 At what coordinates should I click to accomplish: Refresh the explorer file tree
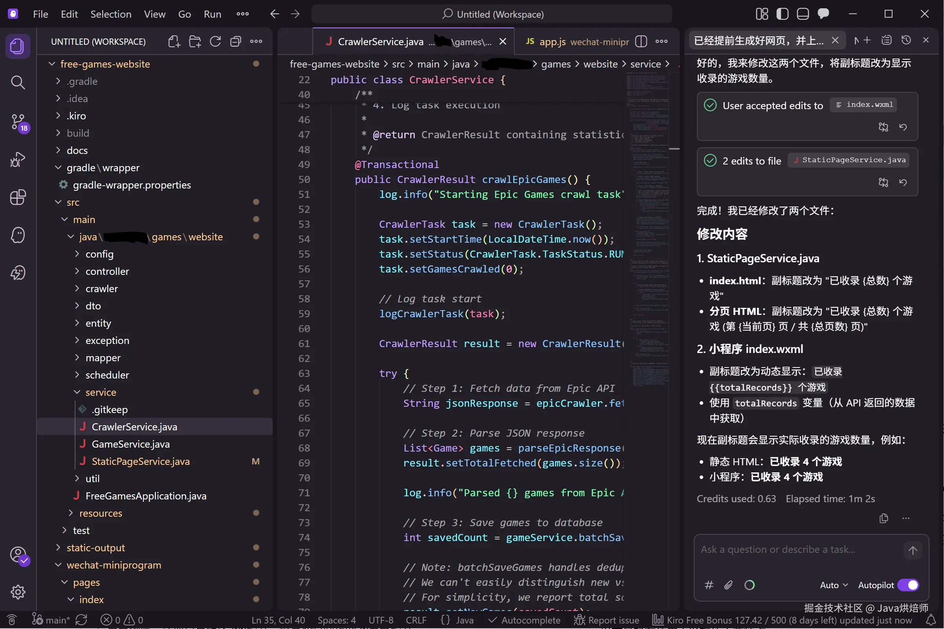click(x=216, y=41)
